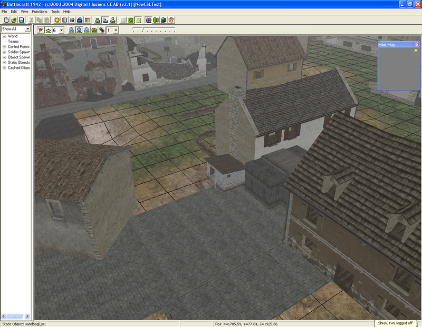
Task: Click the yellow marker in Mini-Map
Action: point(416,51)
